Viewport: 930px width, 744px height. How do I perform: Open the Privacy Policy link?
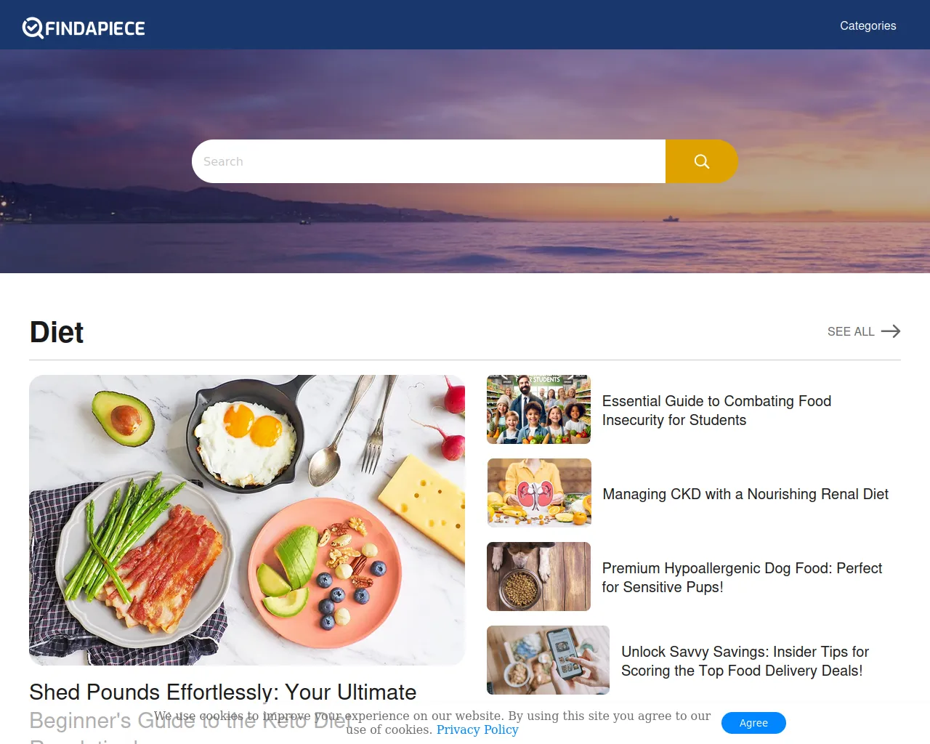pos(477,729)
